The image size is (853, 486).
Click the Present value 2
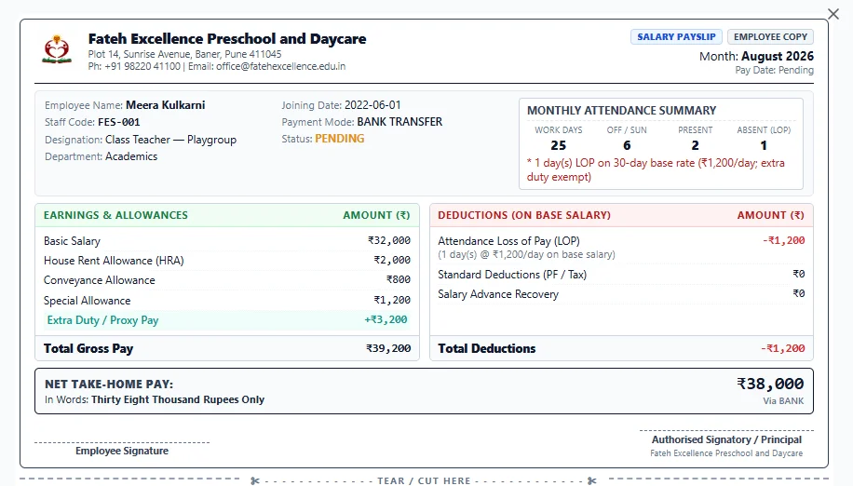[695, 145]
